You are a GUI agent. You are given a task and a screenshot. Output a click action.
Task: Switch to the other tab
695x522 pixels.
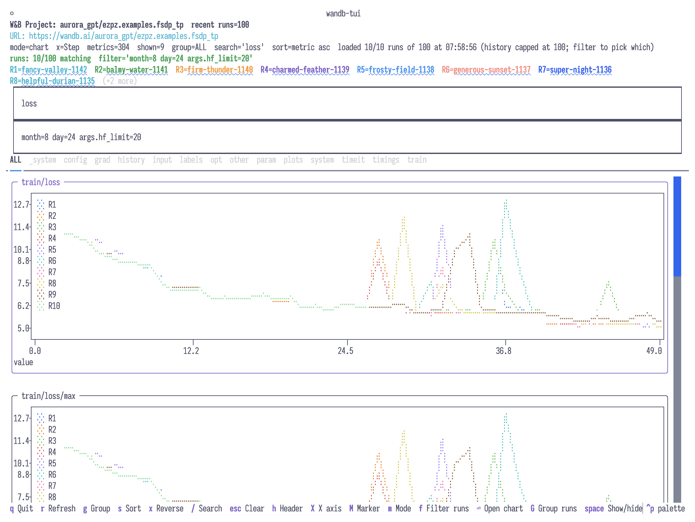pyautogui.click(x=239, y=160)
